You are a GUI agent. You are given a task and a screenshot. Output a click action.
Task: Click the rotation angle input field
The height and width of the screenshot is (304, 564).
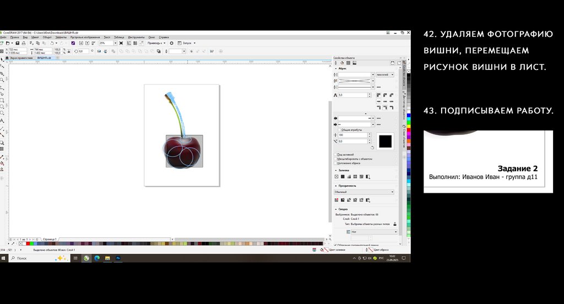pos(84,51)
